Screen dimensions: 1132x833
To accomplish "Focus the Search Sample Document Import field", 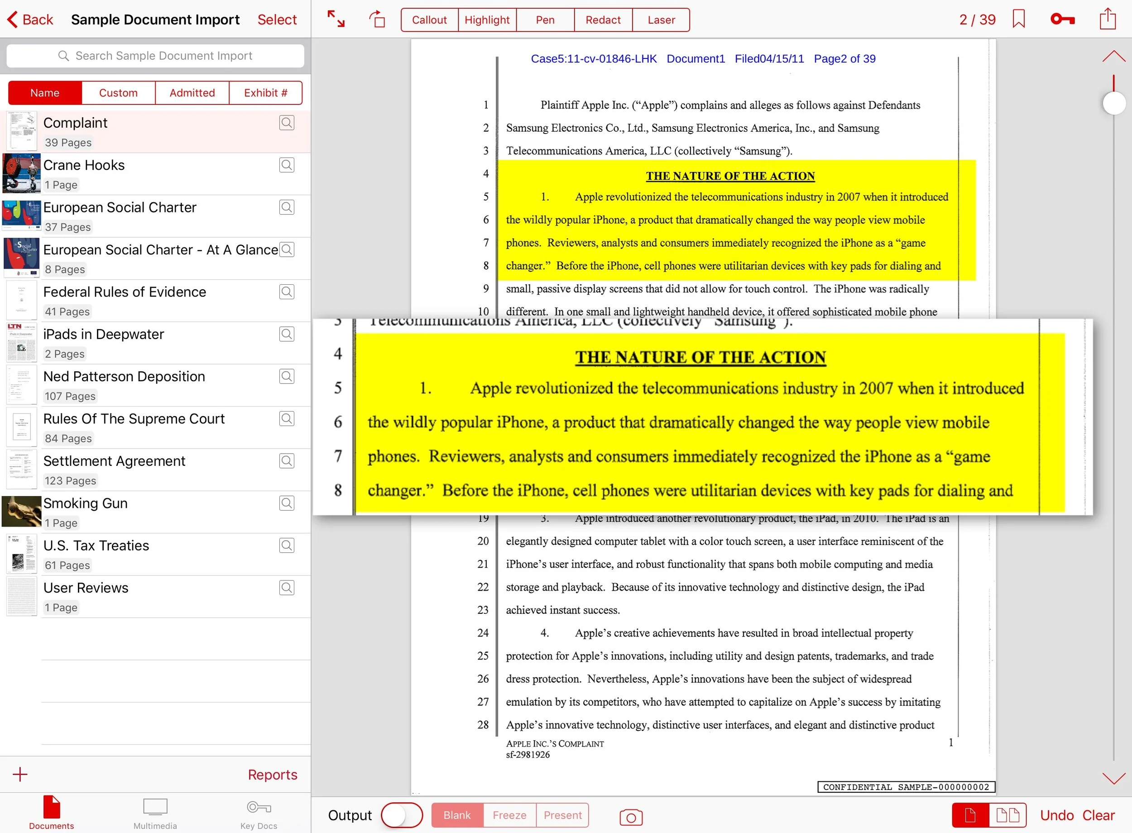I will pyautogui.click(x=155, y=56).
